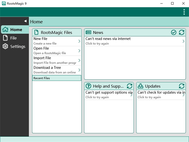189x142 pixels.
Task: Expand the Download a Tree chevron
Action: coord(79,70)
